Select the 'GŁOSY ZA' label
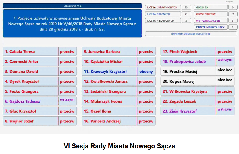 (211, 7)
